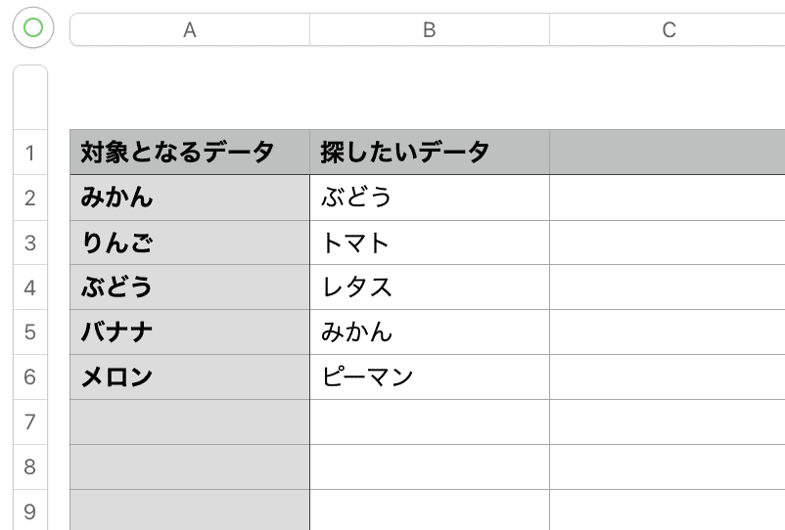Click the green circle table handle icon
This screenshot has height=530, width=785.
33,27
